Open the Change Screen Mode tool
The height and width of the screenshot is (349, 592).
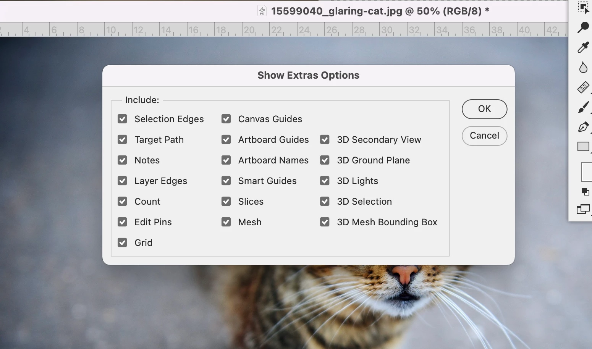click(583, 209)
